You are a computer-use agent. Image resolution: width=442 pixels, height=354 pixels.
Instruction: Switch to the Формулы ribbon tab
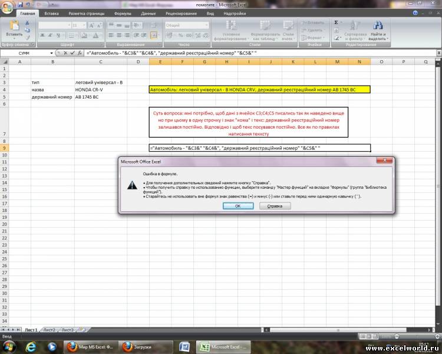[123, 13]
